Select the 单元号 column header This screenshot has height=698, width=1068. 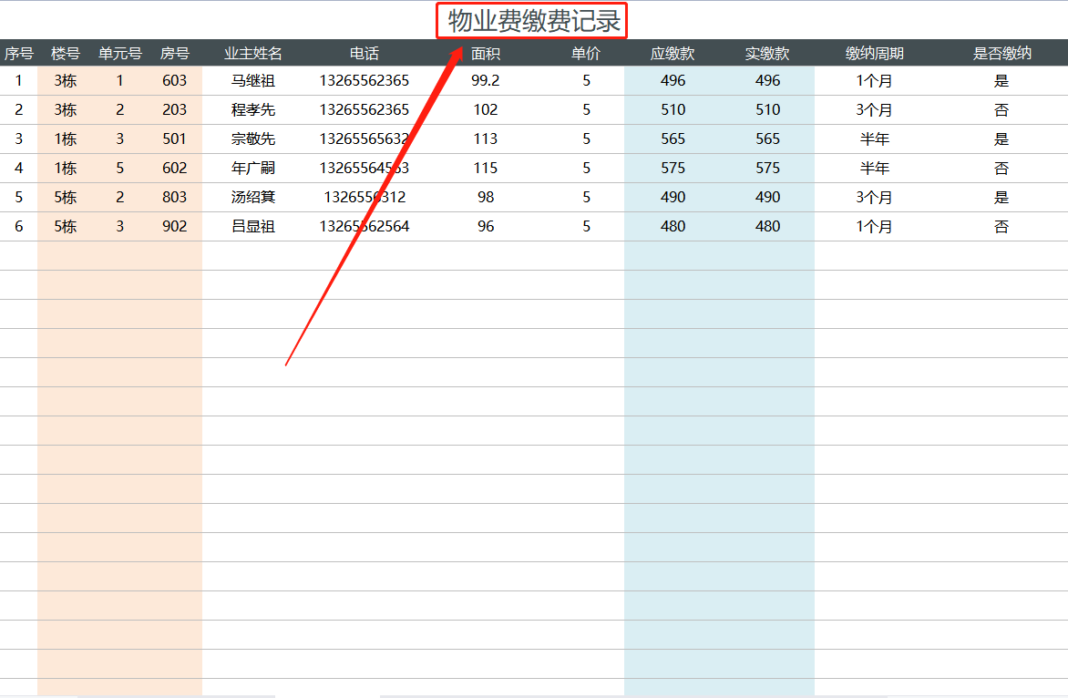tap(118, 53)
